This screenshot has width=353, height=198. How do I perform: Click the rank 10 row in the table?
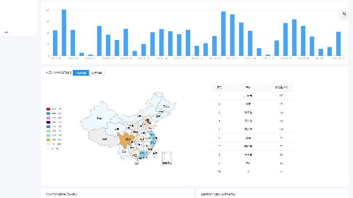(252, 171)
